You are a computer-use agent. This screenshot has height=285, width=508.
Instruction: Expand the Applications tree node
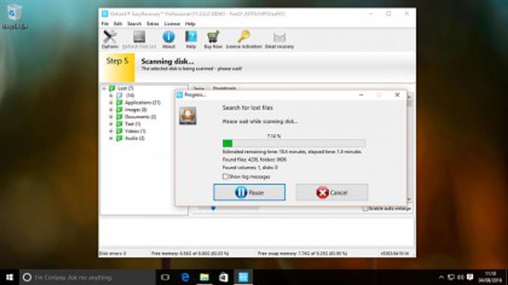111,102
